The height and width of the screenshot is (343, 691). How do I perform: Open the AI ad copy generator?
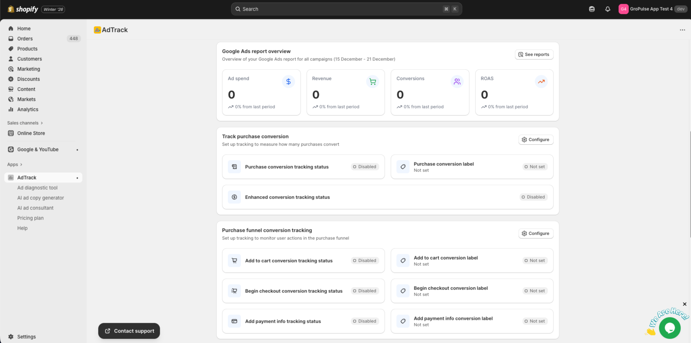40,198
